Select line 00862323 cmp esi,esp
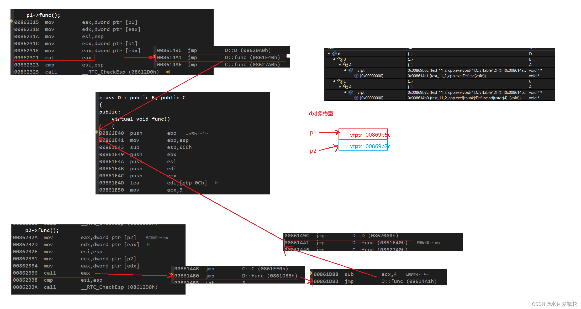The width and height of the screenshot is (581, 309). click(59, 65)
